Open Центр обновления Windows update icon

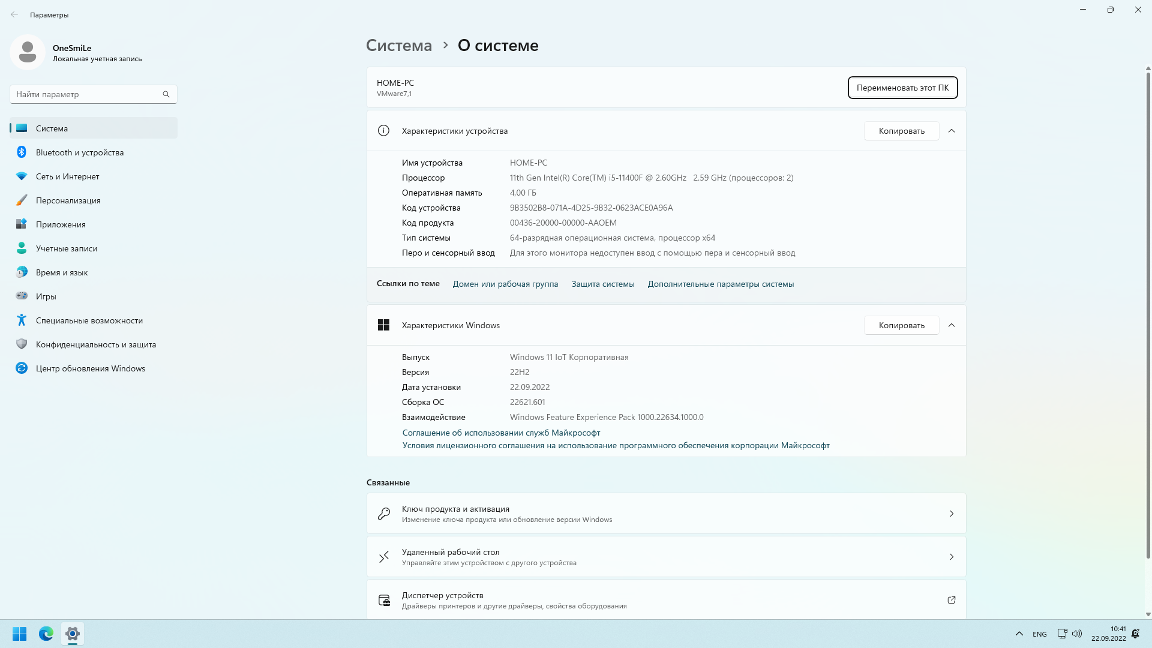22,368
